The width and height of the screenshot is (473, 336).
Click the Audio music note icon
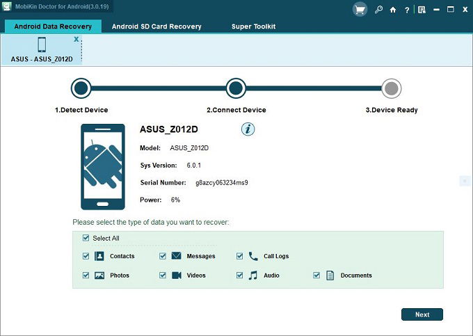(x=253, y=275)
